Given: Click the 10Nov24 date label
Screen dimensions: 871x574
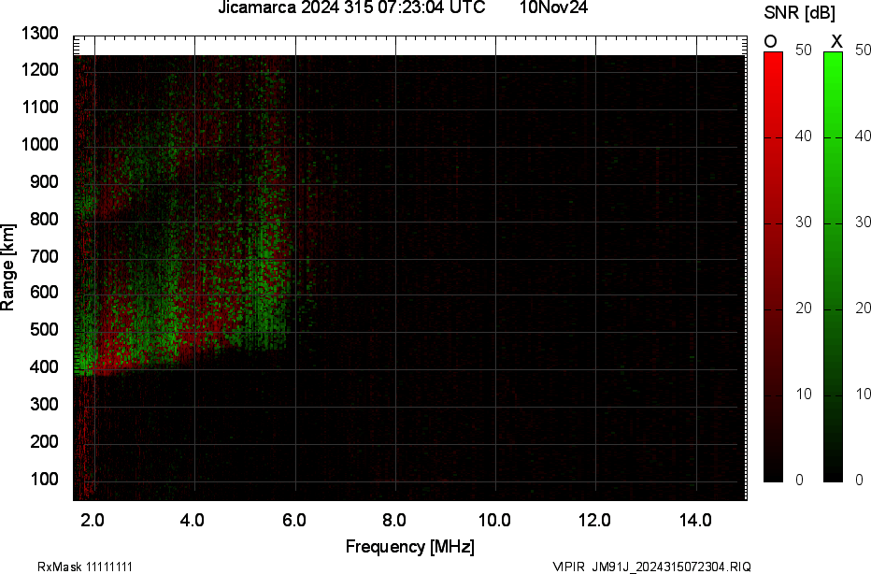Looking at the screenshot, I should tap(553, 8).
